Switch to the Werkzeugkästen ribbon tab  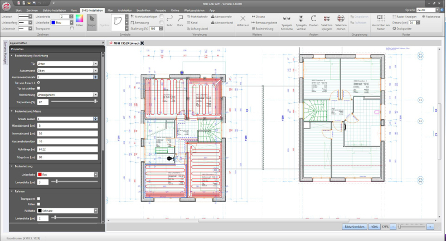(x=194, y=10)
